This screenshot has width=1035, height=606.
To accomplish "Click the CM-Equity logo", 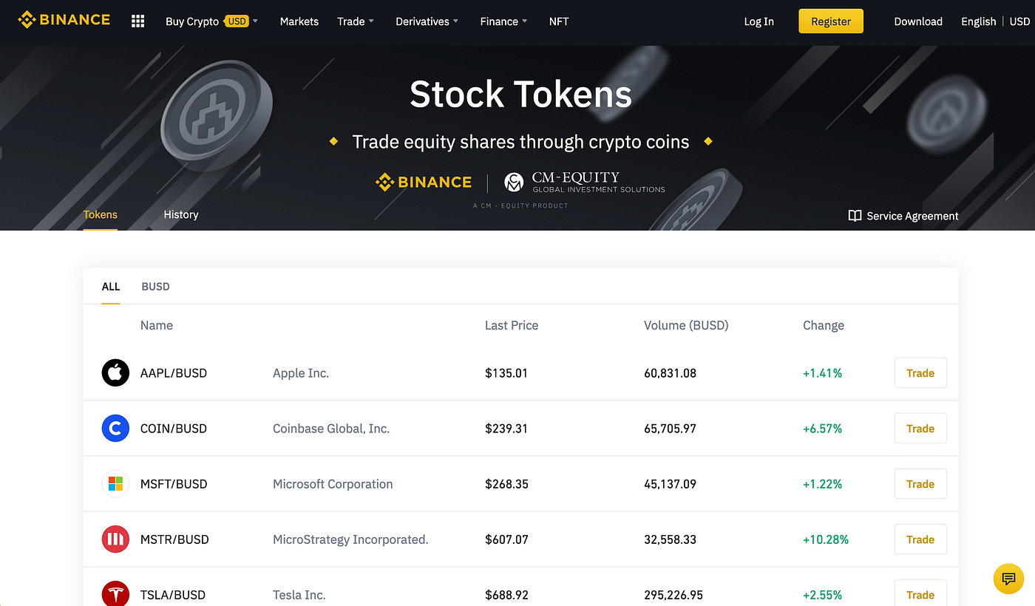I will click(x=582, y=180).
